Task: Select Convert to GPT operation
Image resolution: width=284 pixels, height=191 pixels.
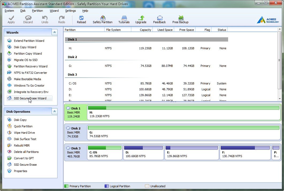Action: coord(24,158)
